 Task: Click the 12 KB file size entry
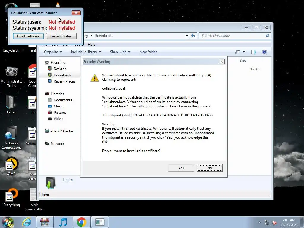click(255, 69)
